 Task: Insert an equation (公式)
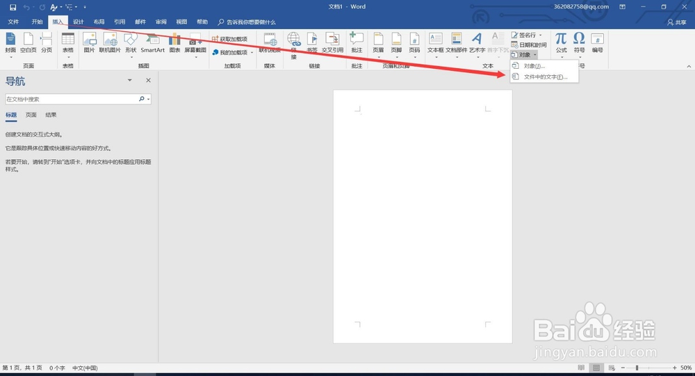561,44
